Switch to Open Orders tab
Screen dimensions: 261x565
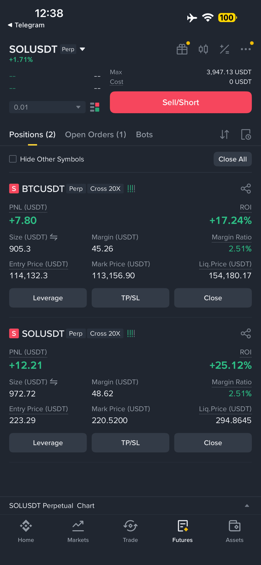[96, 135]
